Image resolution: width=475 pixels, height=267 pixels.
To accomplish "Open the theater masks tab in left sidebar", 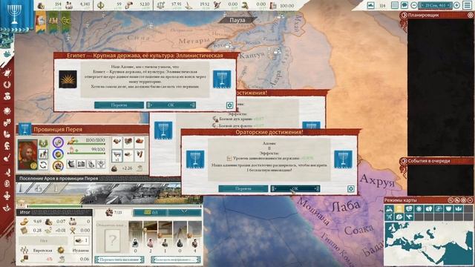I will tap(7, 122).
